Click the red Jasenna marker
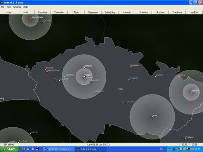Viewport: 203px width, 152px height. tap(131, 66)
